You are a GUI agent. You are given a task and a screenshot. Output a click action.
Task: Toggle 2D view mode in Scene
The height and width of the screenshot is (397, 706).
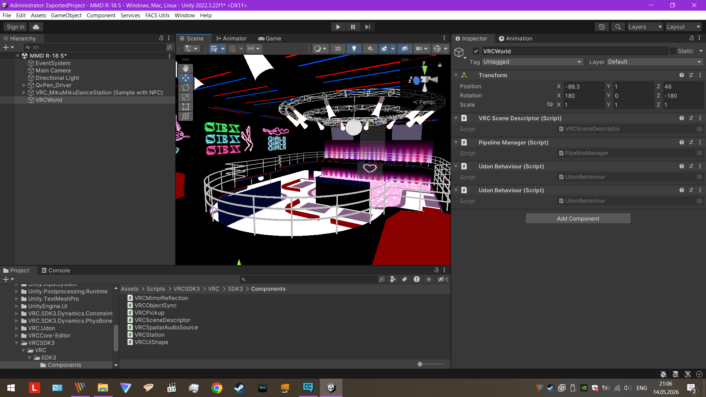click(338, 49)
